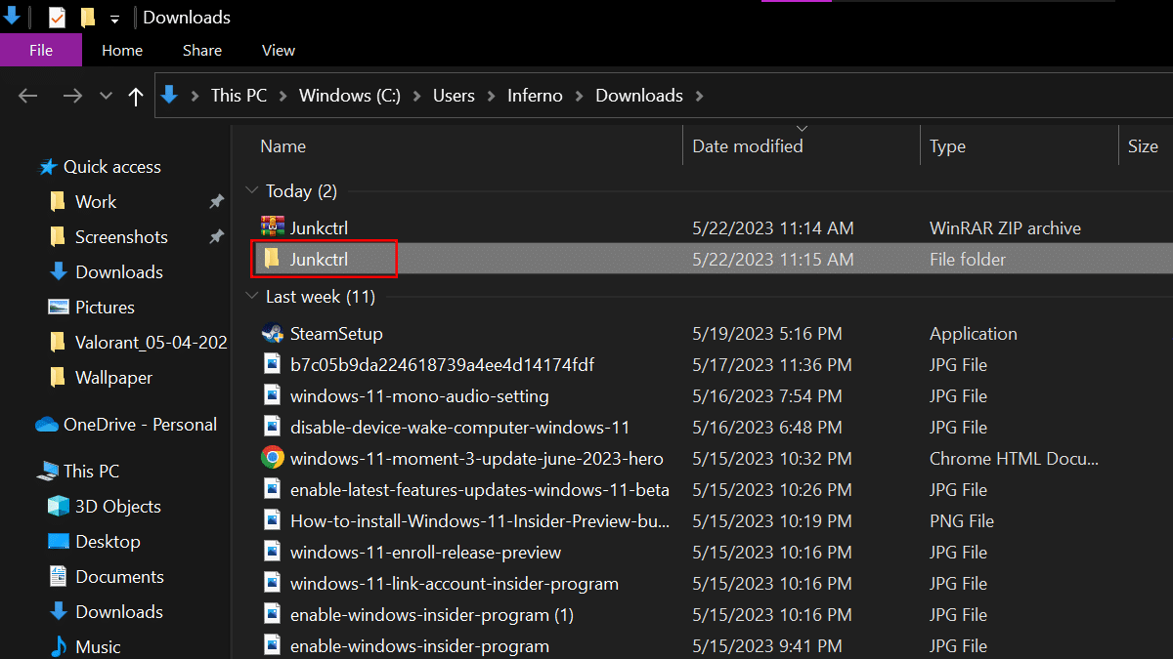Switch to the View ribbon tab

[279, 51]
